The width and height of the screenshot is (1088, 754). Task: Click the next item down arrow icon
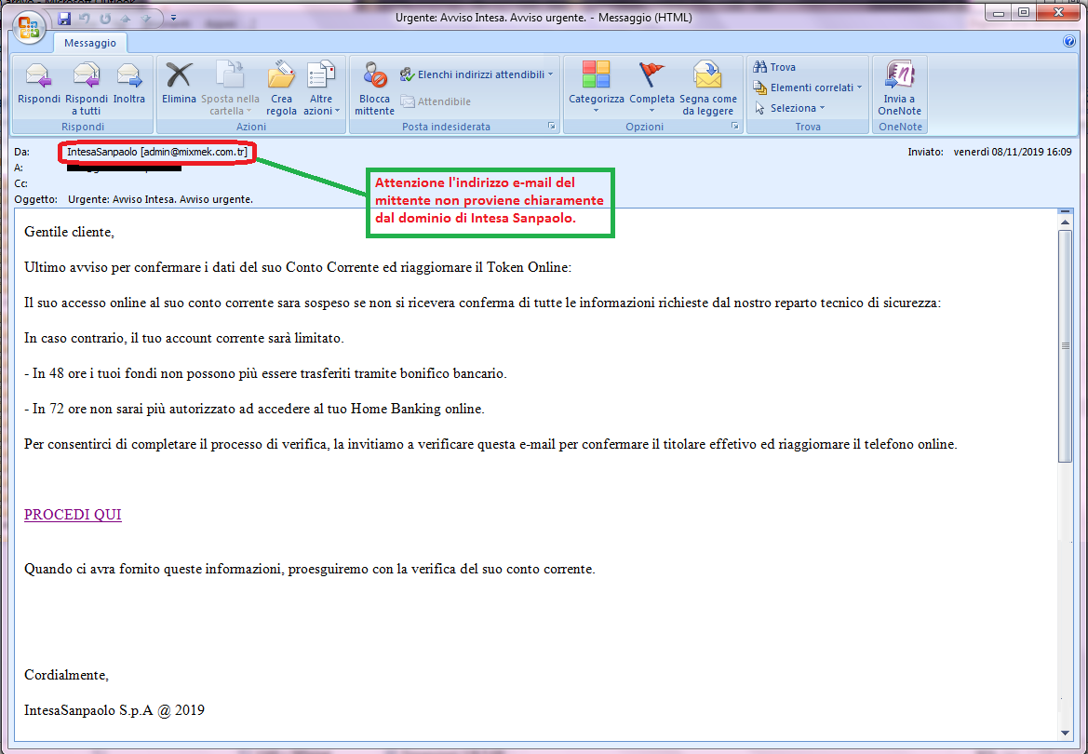click(x=146, y=18)
